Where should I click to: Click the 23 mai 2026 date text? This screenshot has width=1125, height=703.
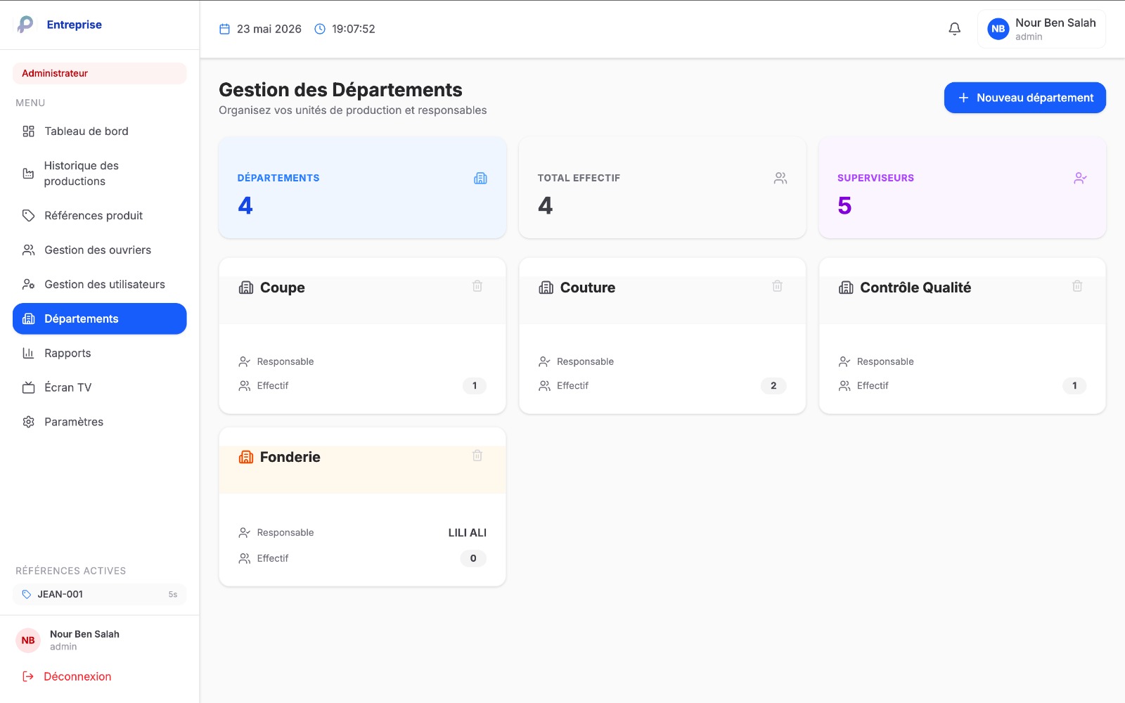[x=269, y=29]
